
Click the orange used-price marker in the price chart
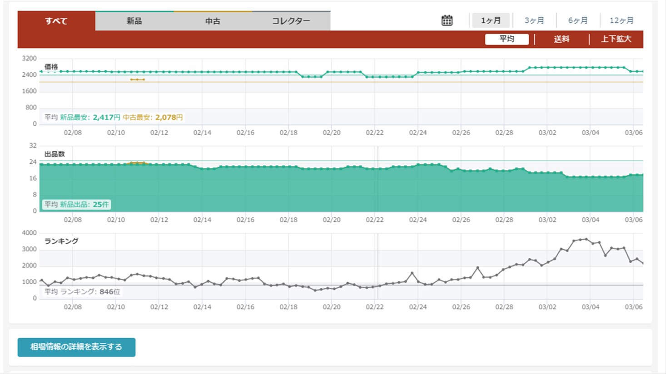[137, 79]
